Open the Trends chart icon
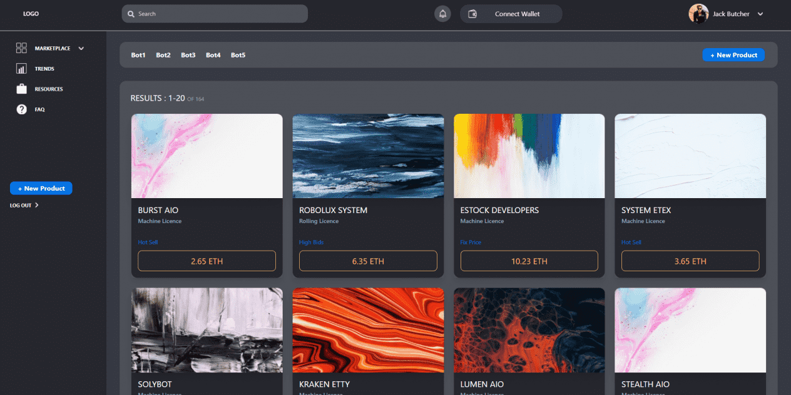Viewport: 791px width, 395px height. point(21,69)
